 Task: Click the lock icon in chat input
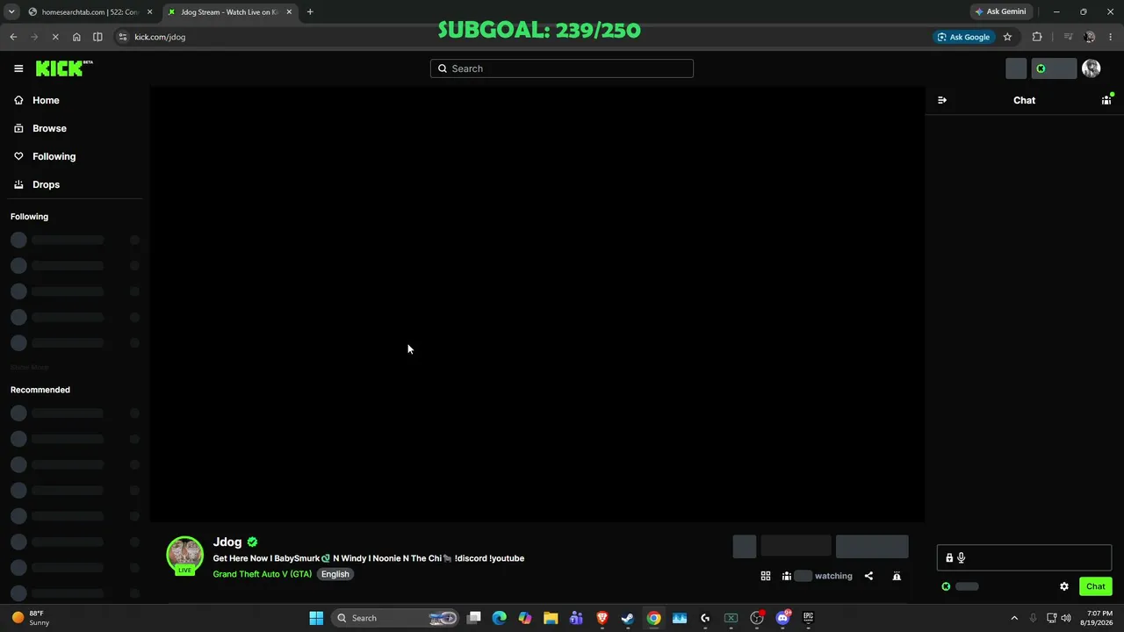(x=949, y=557)
